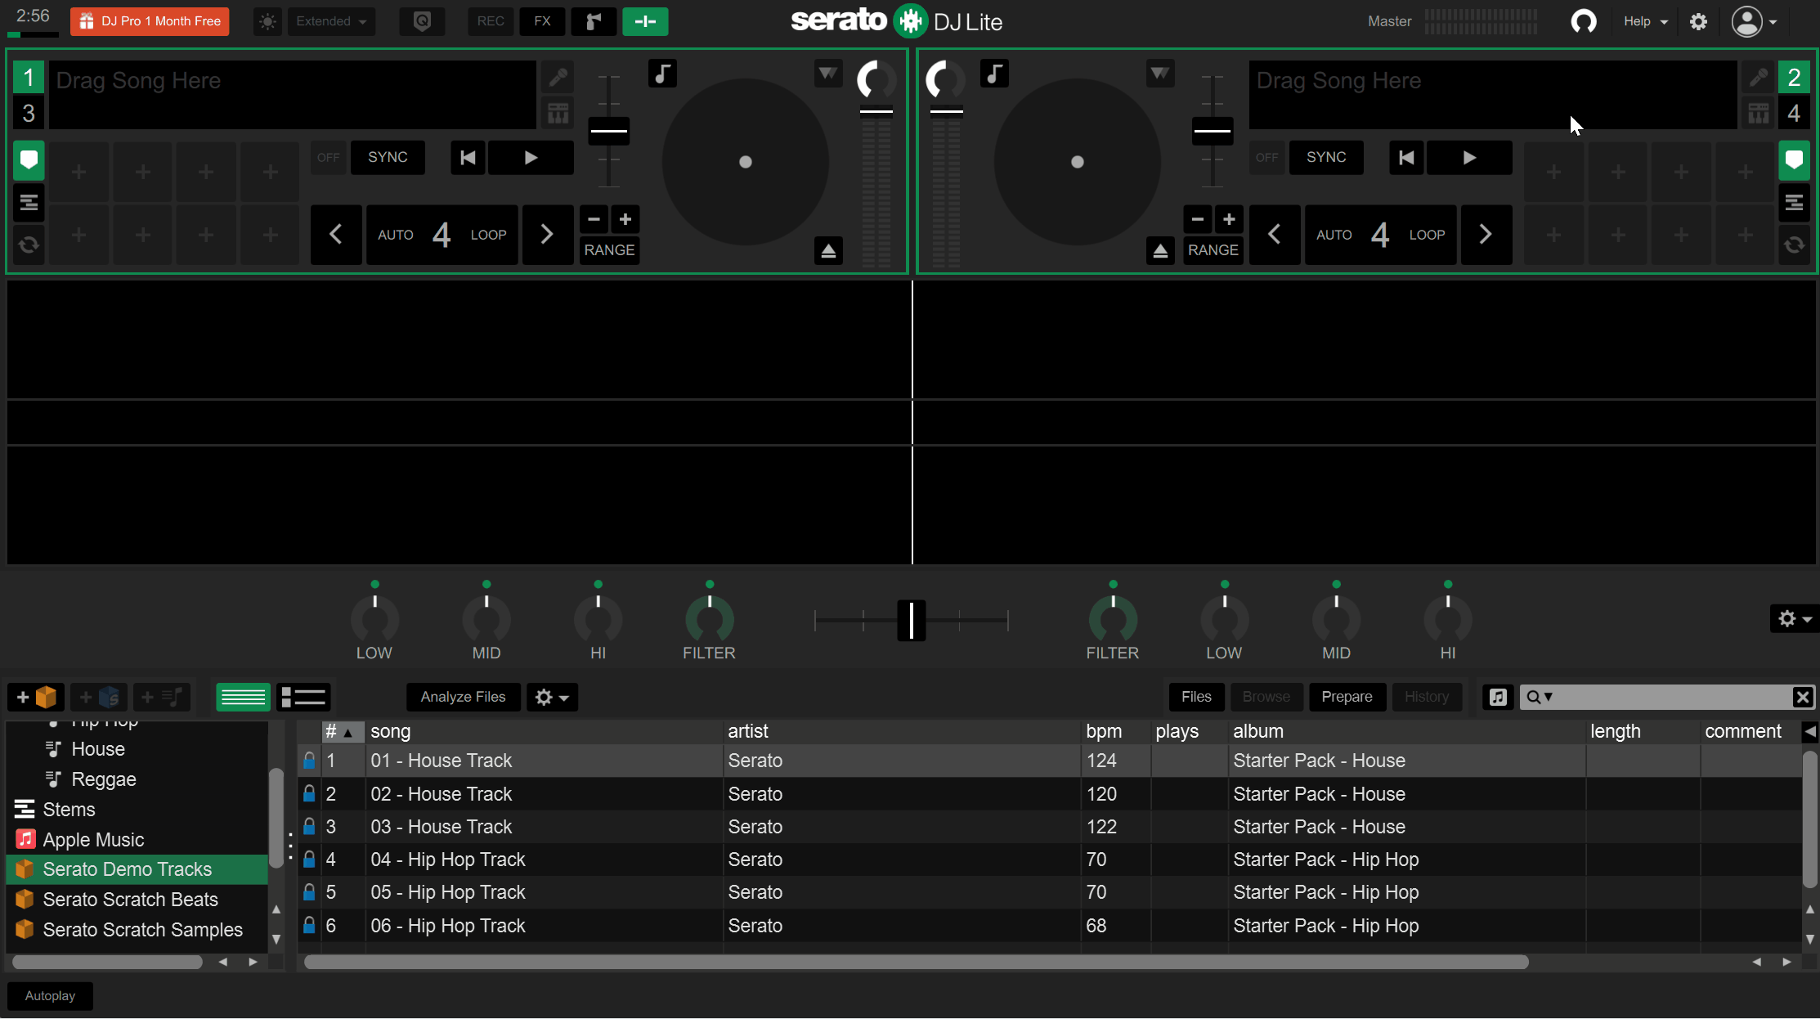
Task: Open the sampler panel icon
Action: [x=594, y=21]
